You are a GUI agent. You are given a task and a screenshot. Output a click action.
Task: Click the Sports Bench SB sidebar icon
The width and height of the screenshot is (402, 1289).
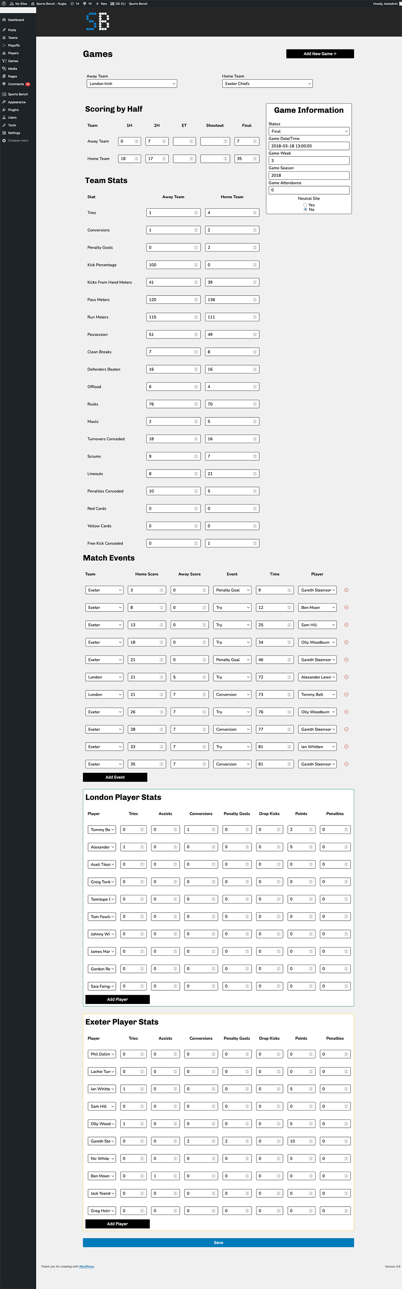tap(4, 94)
